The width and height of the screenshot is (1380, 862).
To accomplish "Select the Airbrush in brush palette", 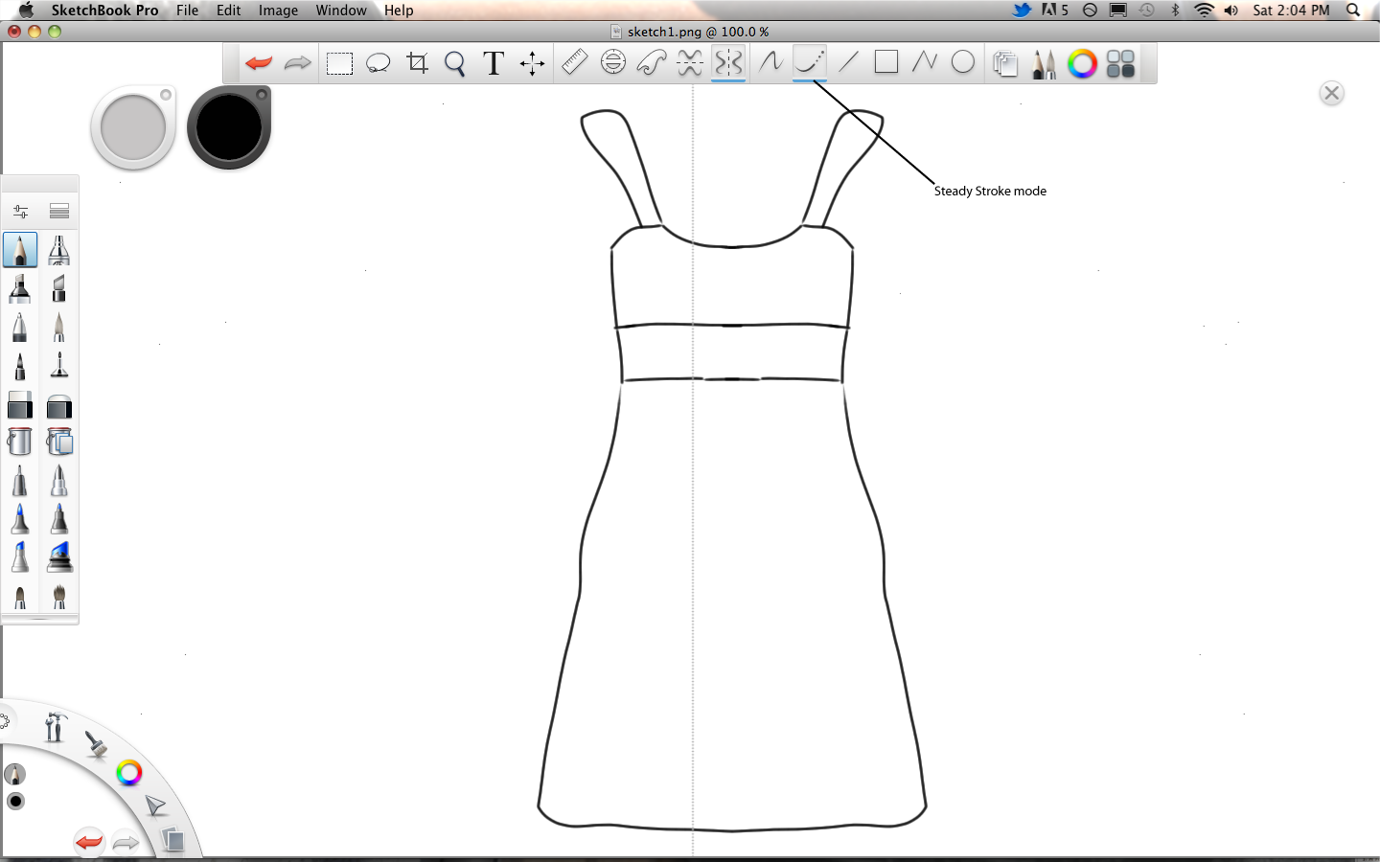I will click(x=59, y=250).
